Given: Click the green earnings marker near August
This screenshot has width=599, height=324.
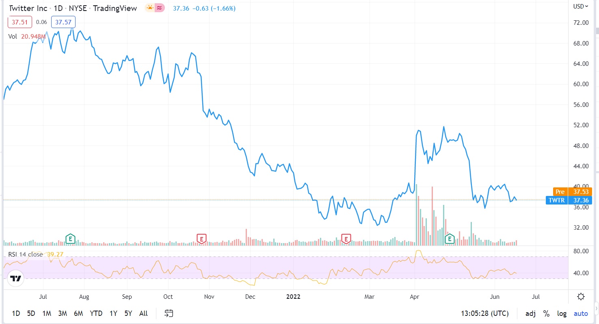Looking at the screenshot, I should [x=71, y=239].
